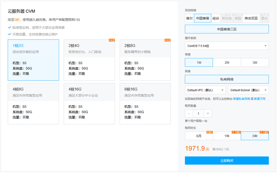The image size is (278, 174).
Task: Increase purchase quantity with the plus button
Action: 208,114
